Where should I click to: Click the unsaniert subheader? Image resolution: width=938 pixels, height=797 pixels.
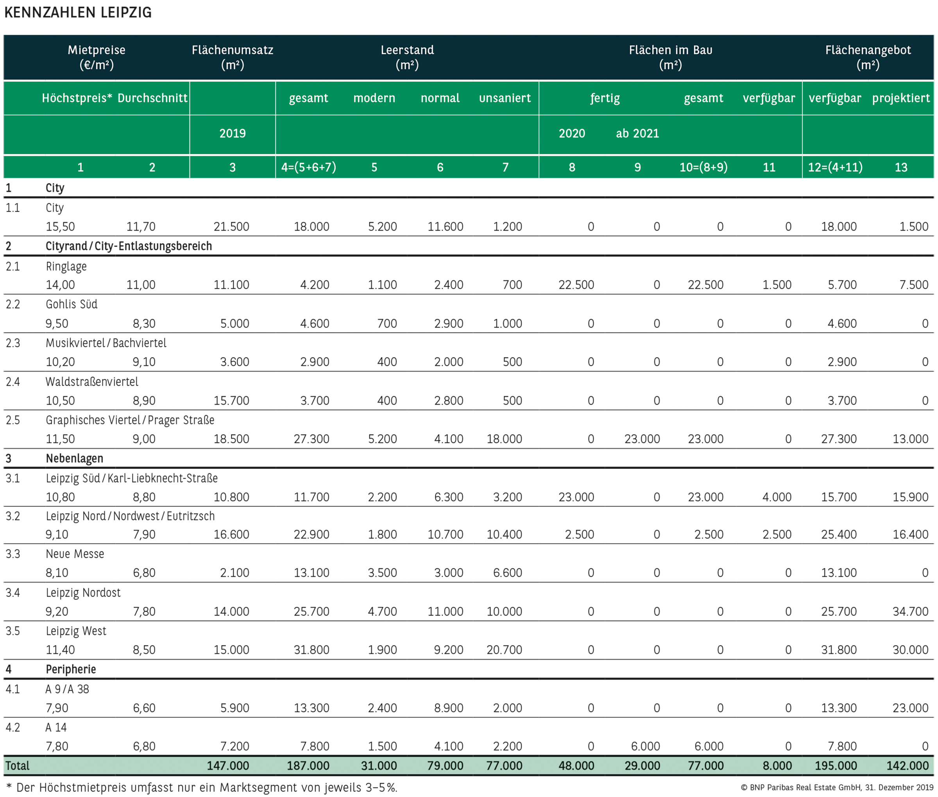tap(505, 98)
